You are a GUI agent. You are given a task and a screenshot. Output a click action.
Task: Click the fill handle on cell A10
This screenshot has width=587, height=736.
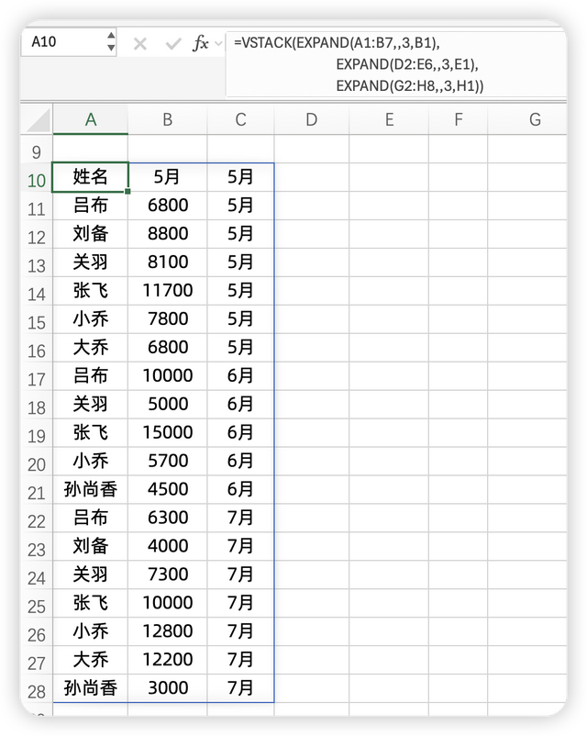(x=127, y=192)
